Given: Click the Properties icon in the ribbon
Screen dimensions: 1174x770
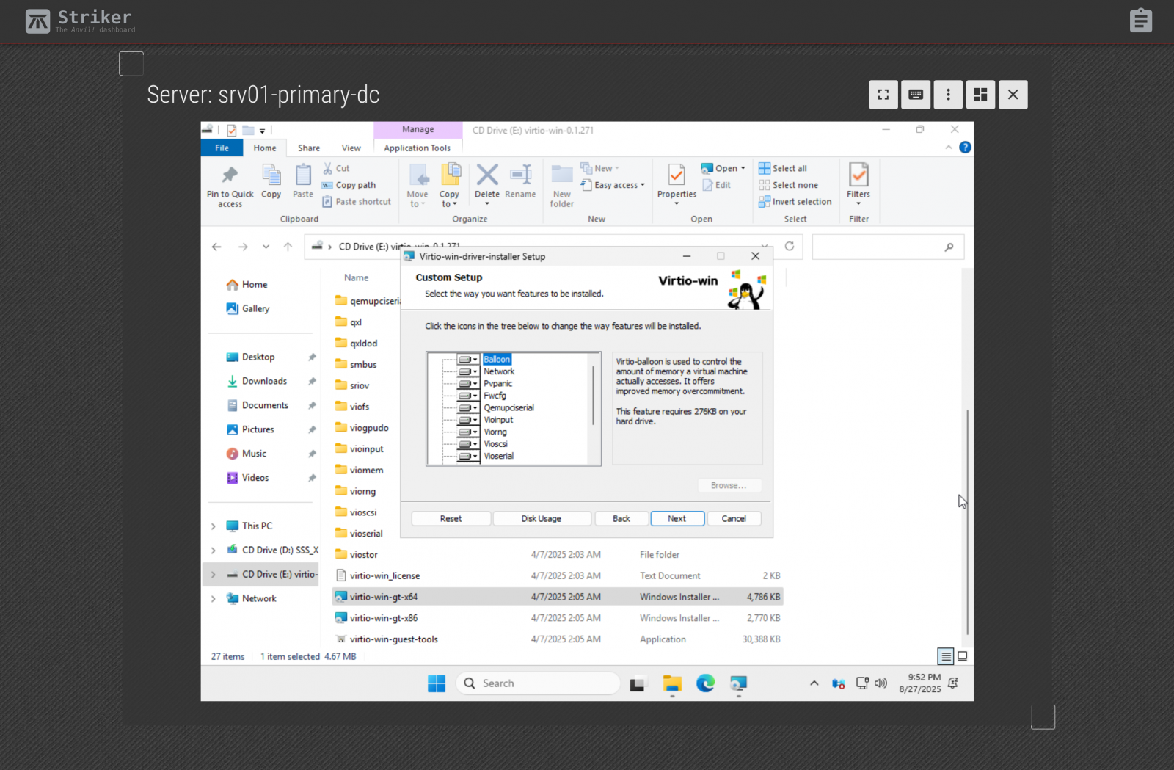Looking at the screenshot, I should 677,176.
